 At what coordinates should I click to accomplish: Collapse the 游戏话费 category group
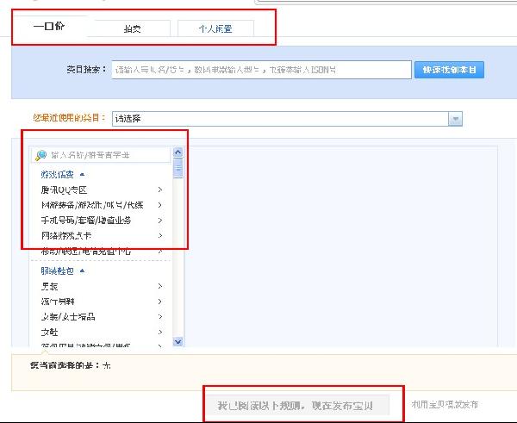[82, 174]
